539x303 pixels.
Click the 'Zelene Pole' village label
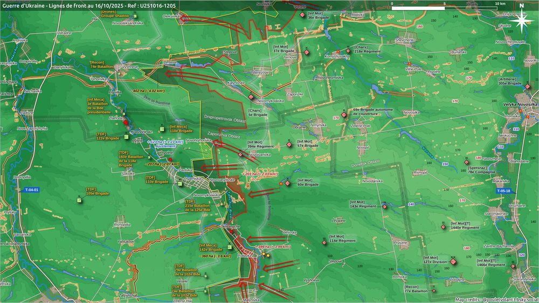point(361,125)
